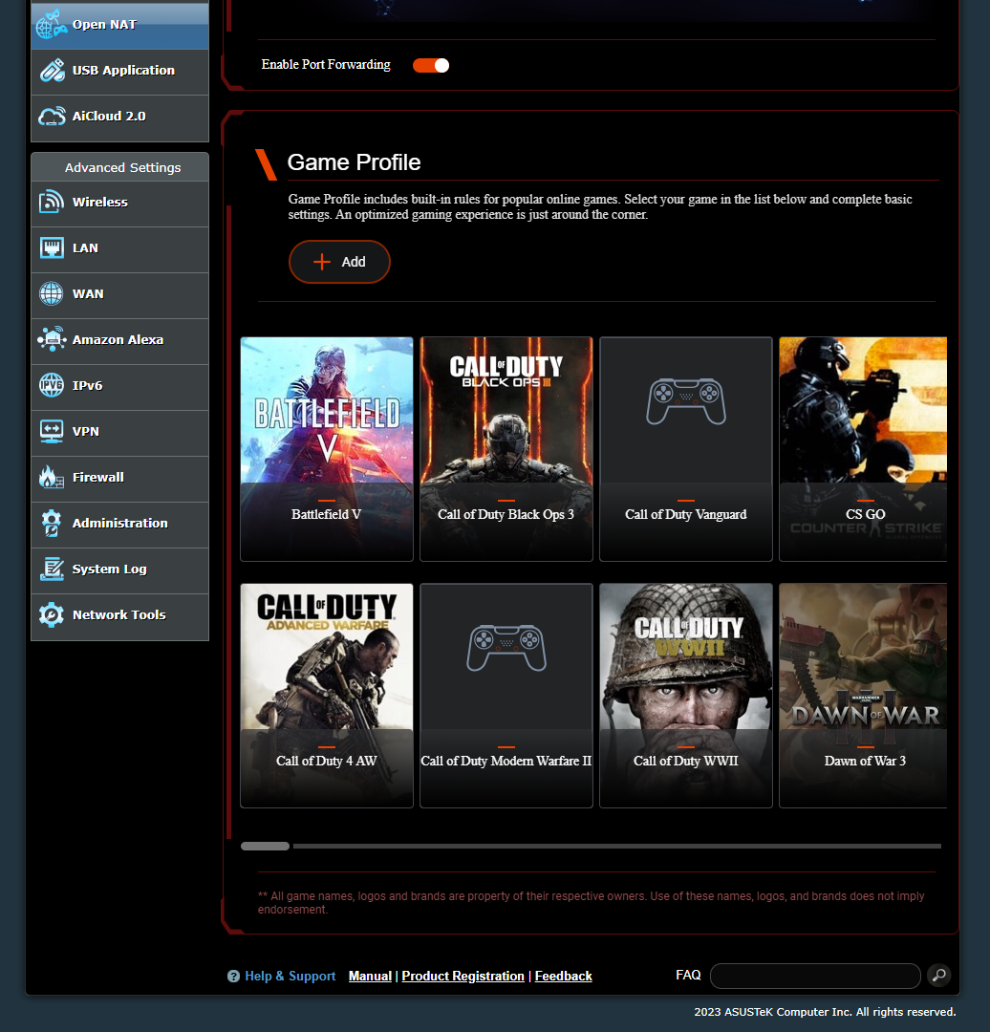This screenshot has width=990, height=1032.
Task: Click the Firewall flame icon
Action: click(x=52, y=477)
